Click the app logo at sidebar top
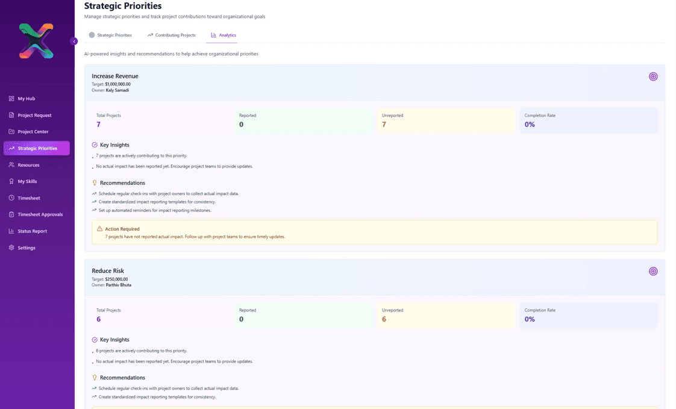 pyautogui.click(x=36, y=41)
